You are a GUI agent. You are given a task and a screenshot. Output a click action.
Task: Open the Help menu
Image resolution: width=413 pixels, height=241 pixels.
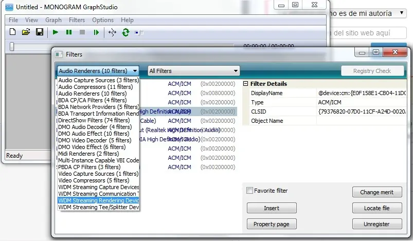pyautogui.click(x=127, y=20)
